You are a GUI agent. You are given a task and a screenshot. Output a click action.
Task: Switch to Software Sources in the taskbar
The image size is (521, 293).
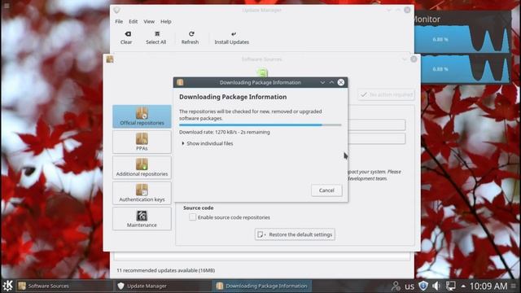coord(63,286)
